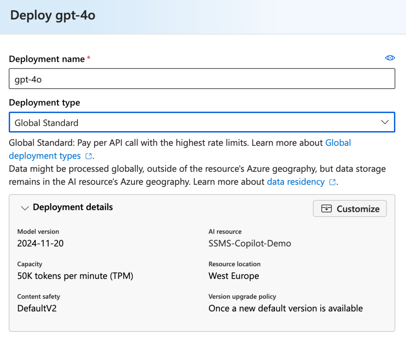
Task: Select the Model version value 2024-11-20
Action: (40, 243)
